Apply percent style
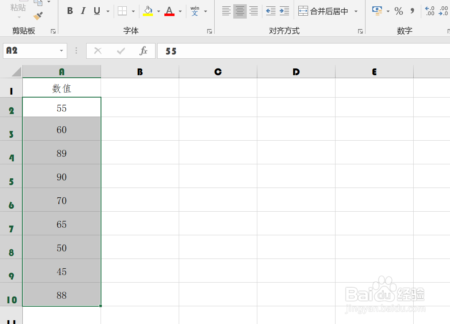The image size is (450, 324). coord(398,11)
